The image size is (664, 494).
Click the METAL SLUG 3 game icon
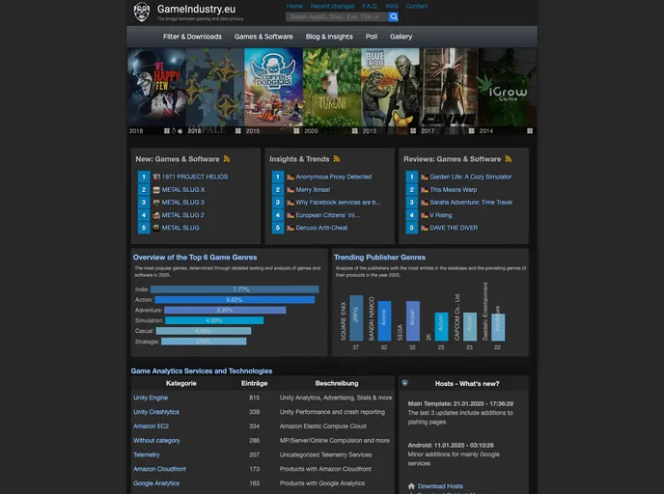point(156,203)
